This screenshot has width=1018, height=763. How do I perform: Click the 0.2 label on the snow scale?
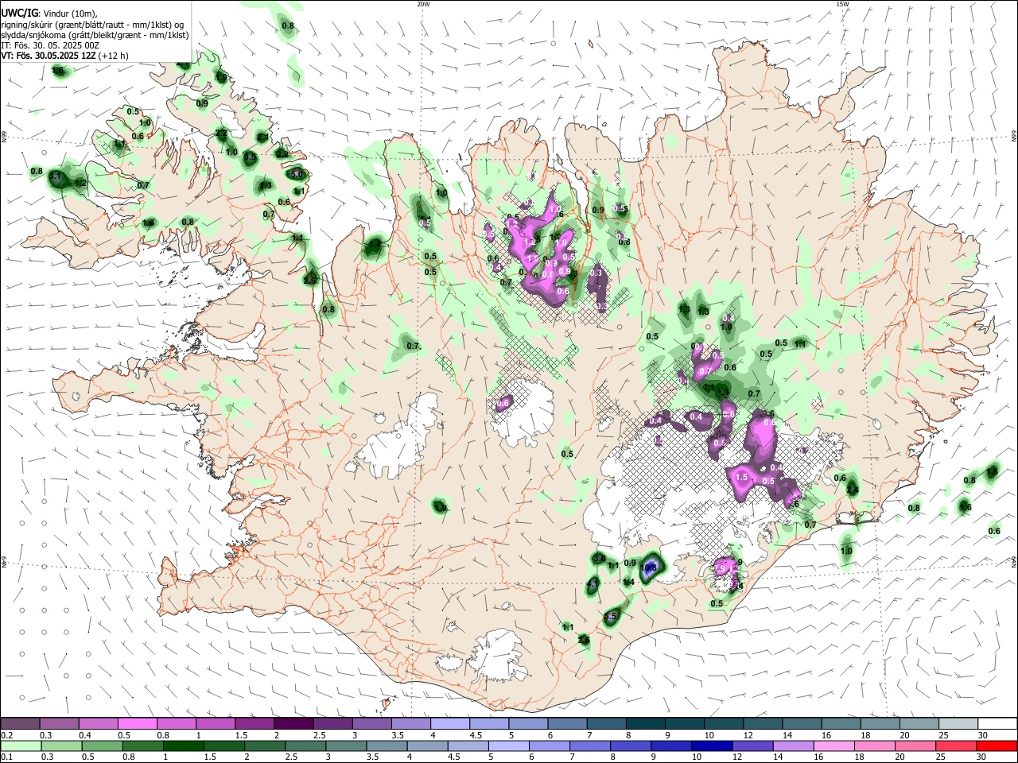tap(6, 735)
